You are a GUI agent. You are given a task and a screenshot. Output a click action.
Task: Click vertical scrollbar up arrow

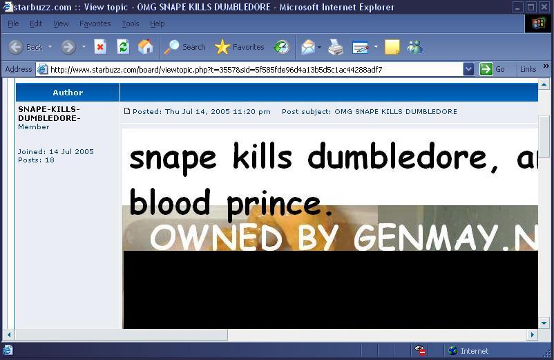click(x=544, y=84)
